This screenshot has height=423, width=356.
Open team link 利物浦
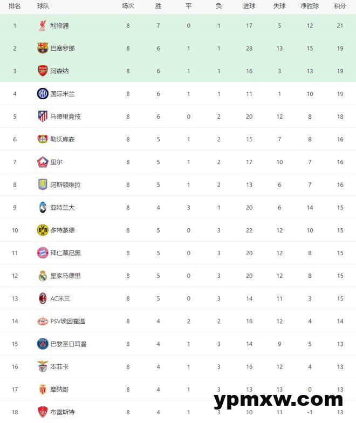[x=59, y=25]
